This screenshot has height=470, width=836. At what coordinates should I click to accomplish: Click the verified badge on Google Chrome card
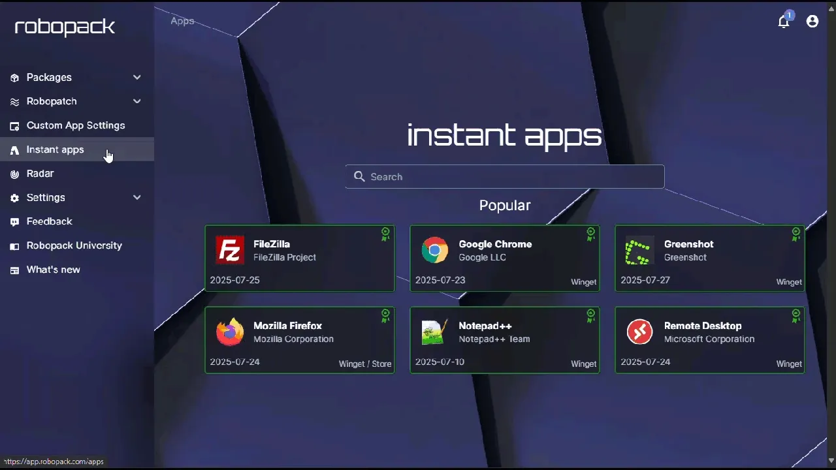tap(590, 234)
